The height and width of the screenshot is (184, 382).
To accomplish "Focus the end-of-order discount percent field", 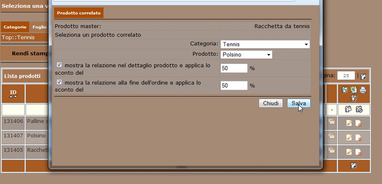I will (234, 86).
